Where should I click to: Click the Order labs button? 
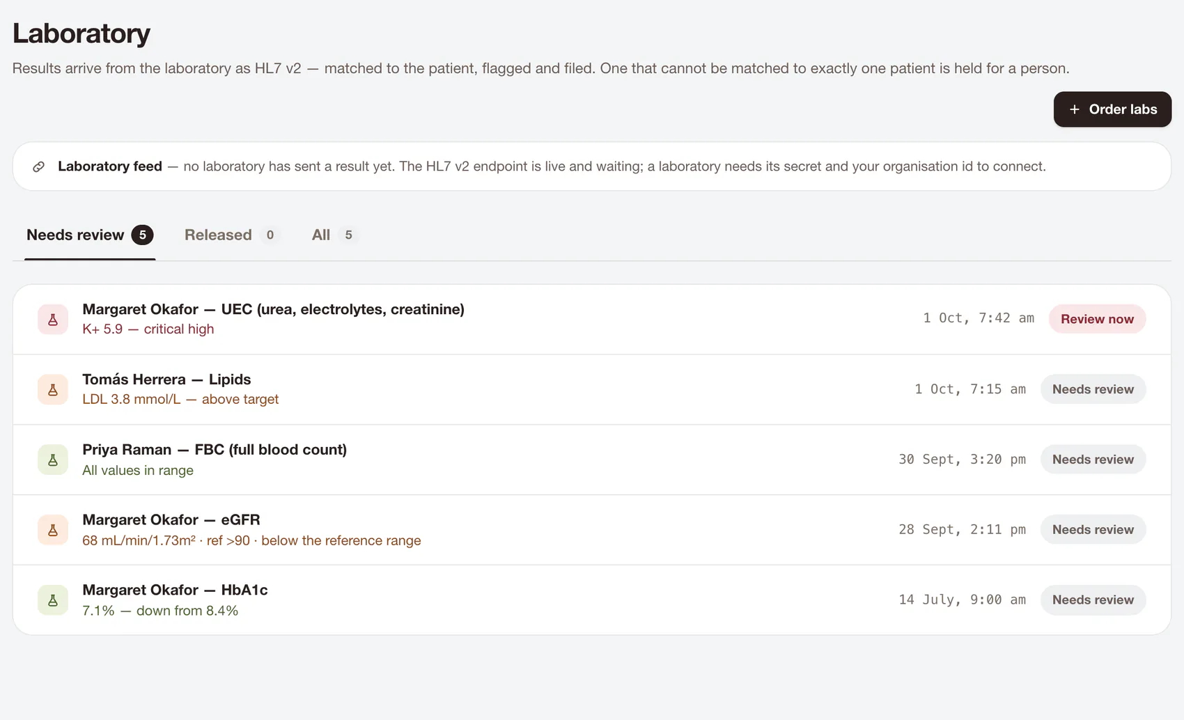tap(1112, 109)
